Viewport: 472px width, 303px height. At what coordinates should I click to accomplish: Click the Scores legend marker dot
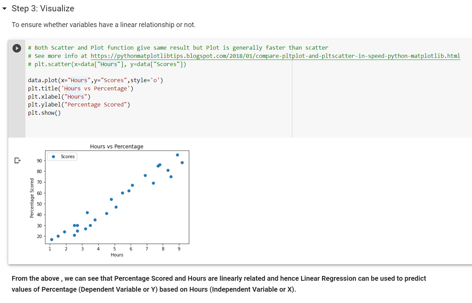coord(53,156)
